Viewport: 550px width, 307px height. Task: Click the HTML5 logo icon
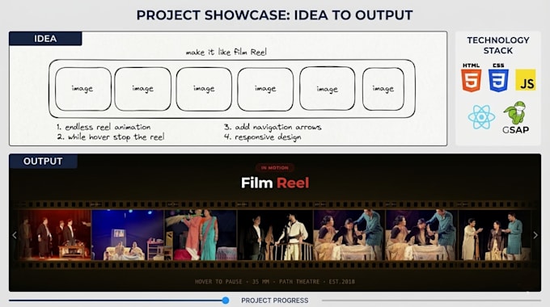[471, 78]
